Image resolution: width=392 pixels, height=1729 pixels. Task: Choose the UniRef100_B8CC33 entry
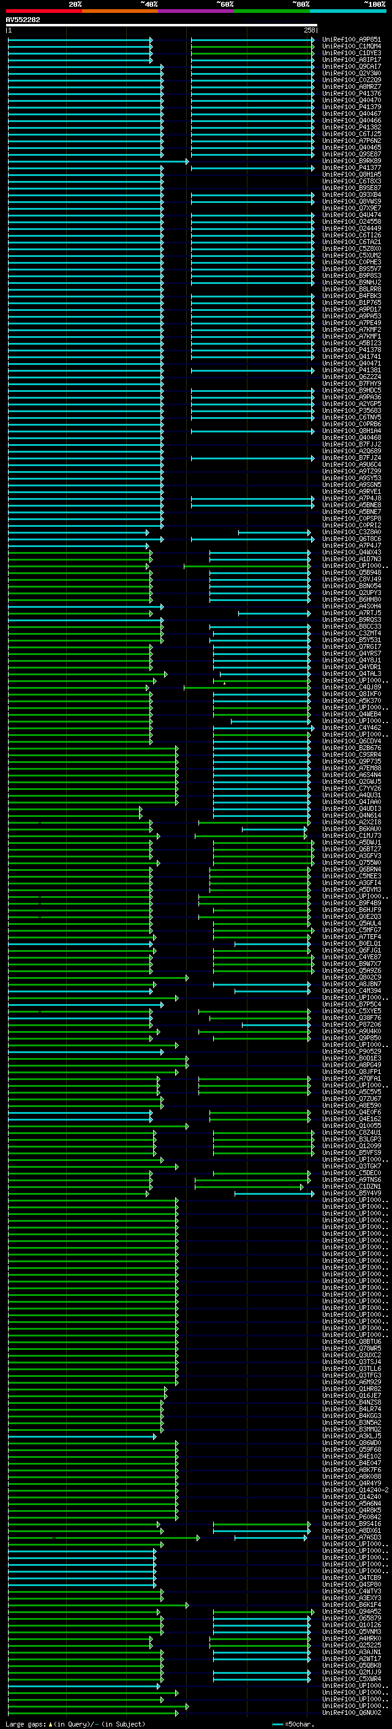[x=351, y=626]
